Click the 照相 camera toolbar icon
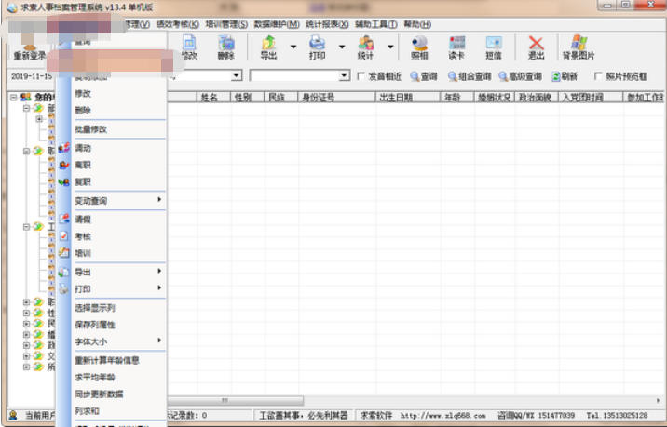 point(419,47)
